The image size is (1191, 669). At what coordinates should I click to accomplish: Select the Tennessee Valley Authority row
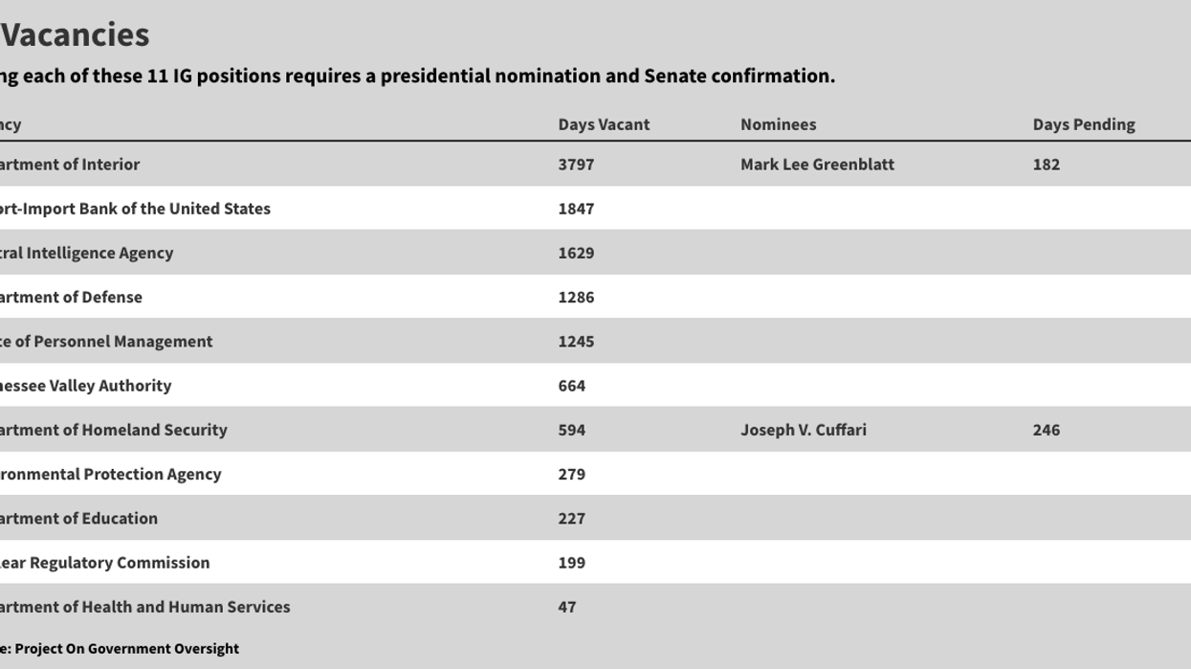[85, 386]
